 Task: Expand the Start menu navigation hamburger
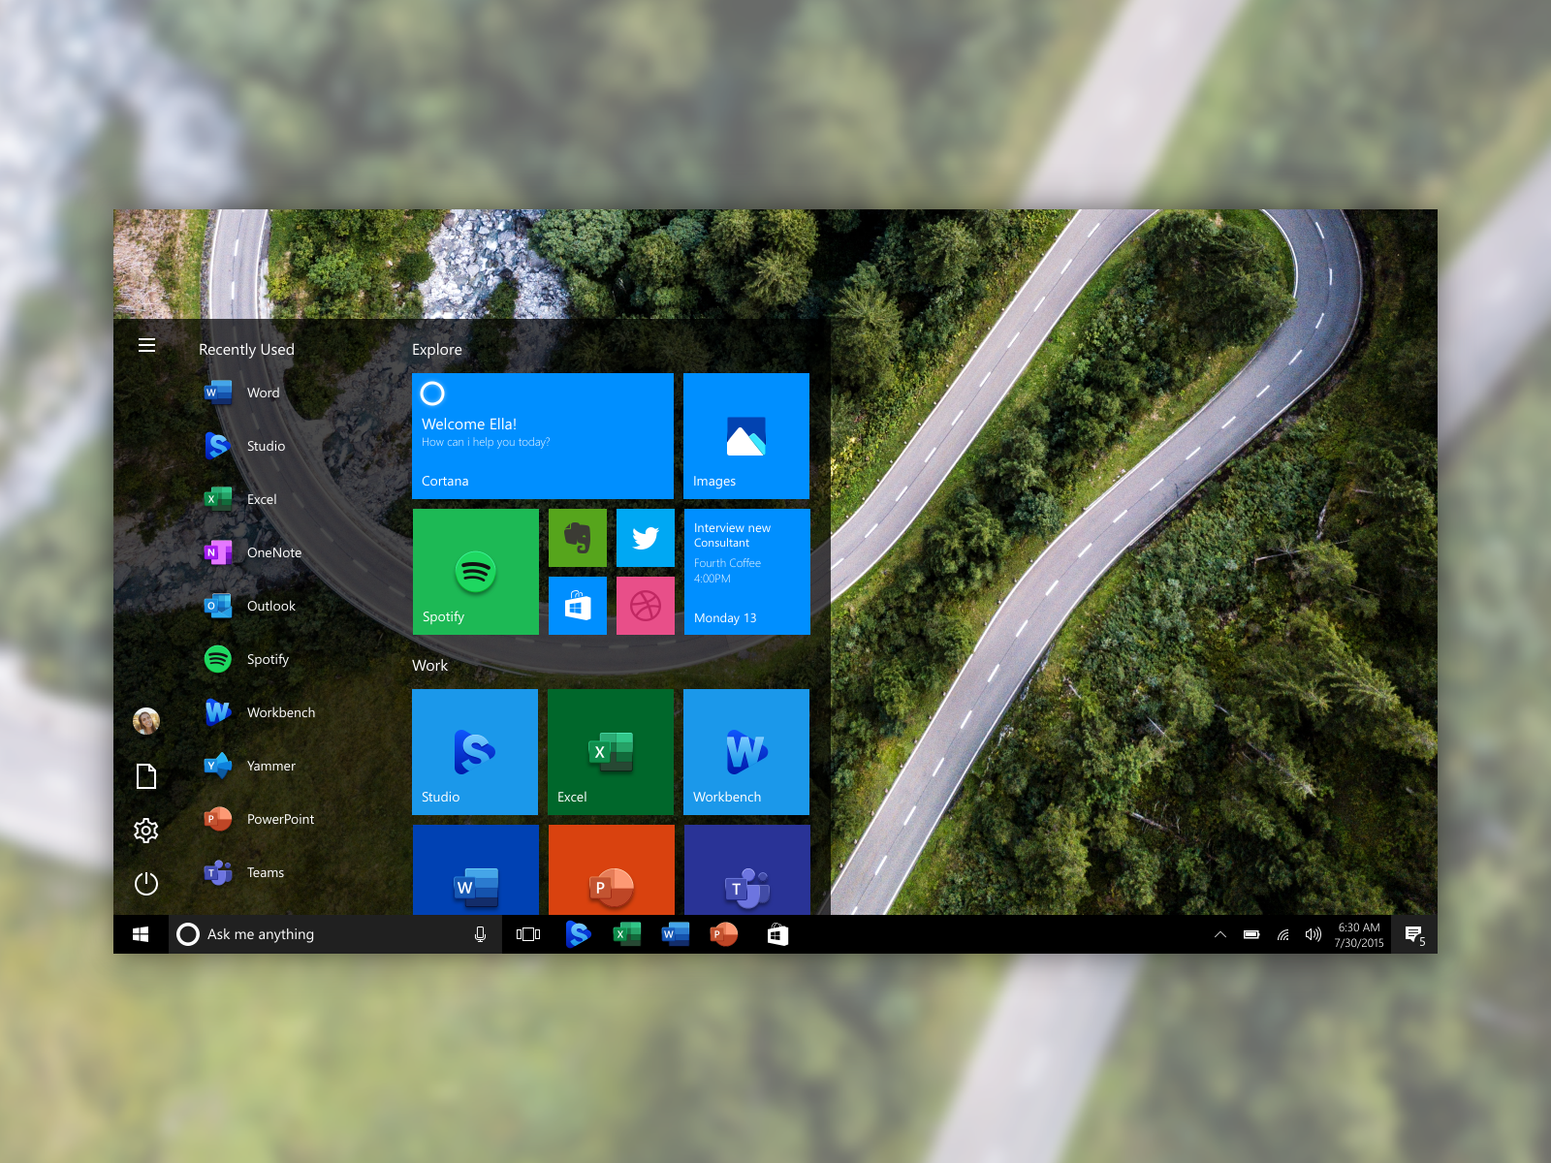coord(146,345)
